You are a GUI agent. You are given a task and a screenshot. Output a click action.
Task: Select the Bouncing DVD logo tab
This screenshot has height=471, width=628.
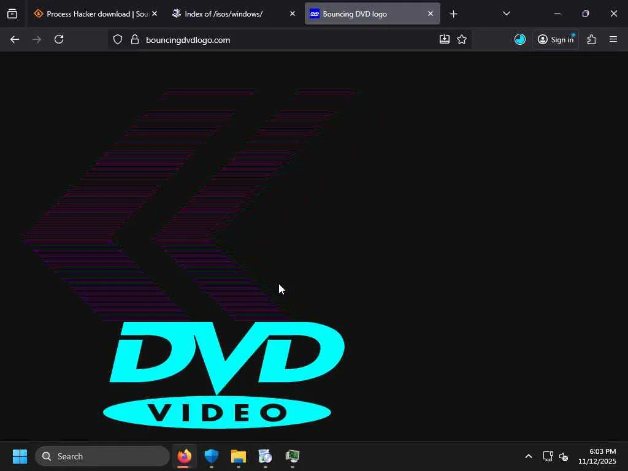pos(372,14)
